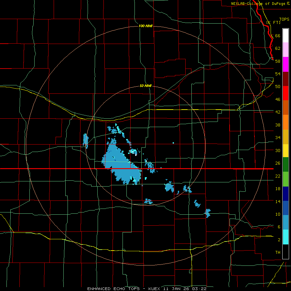Click the navy color scale segment
The height and width of the screenshot is (291, 291).
(286, 194)
